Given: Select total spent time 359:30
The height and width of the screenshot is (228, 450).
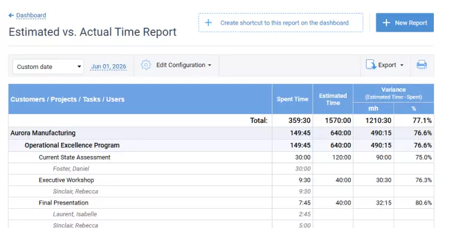Looking at the screenshot, I should tap(299, 121).
